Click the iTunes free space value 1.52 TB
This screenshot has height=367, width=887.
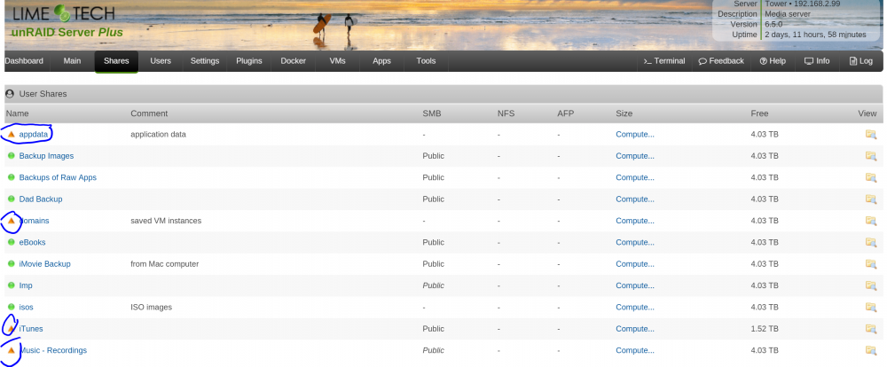(x=765, y=329)
